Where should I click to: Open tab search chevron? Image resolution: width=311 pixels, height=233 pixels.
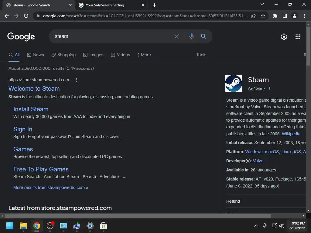(262, 4)
